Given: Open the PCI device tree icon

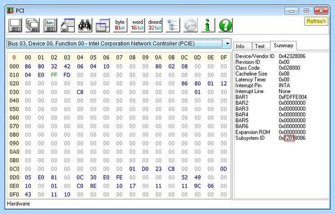Looking at the screenshot, I should [173, 26].
